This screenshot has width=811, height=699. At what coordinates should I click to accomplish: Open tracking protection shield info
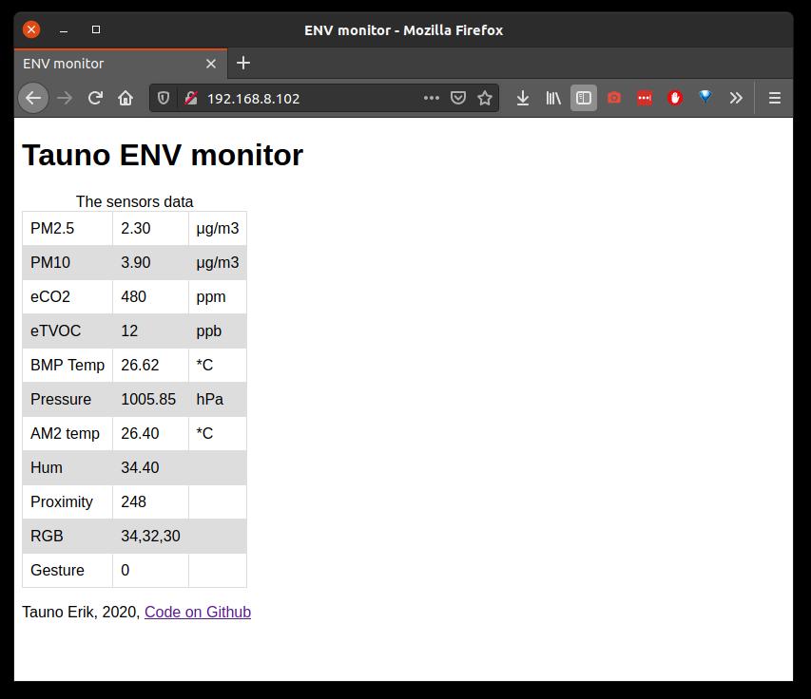click(x=164, y=98)
